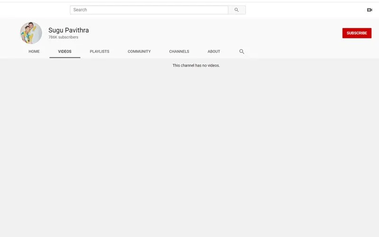
Task: Click the 786K subscribers count text
Action: coord(63,37)
